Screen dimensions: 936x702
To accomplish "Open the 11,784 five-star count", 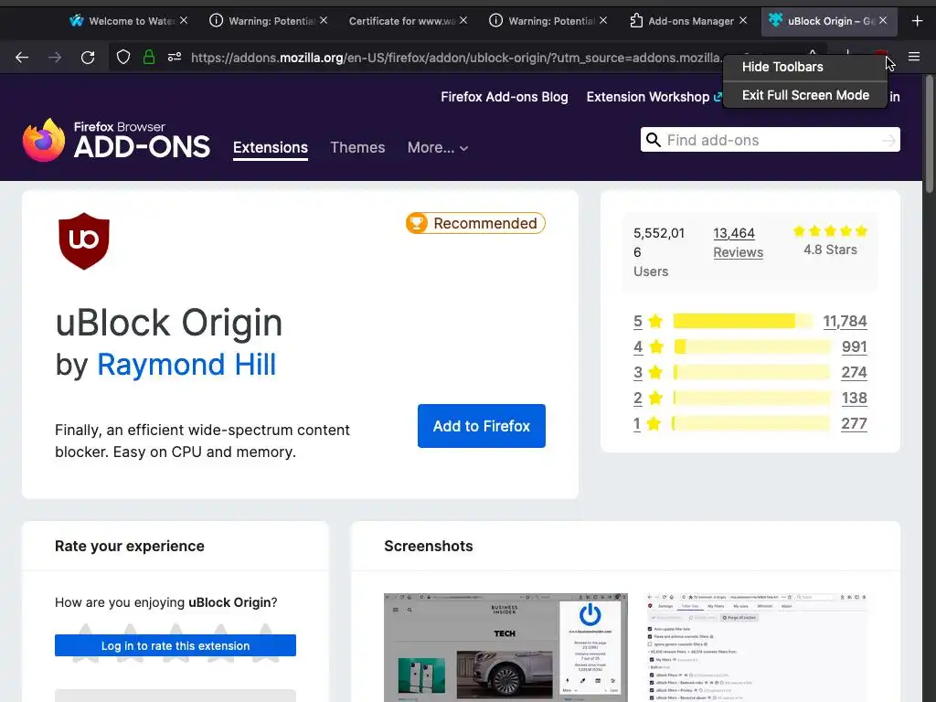I will click(845, 321).
